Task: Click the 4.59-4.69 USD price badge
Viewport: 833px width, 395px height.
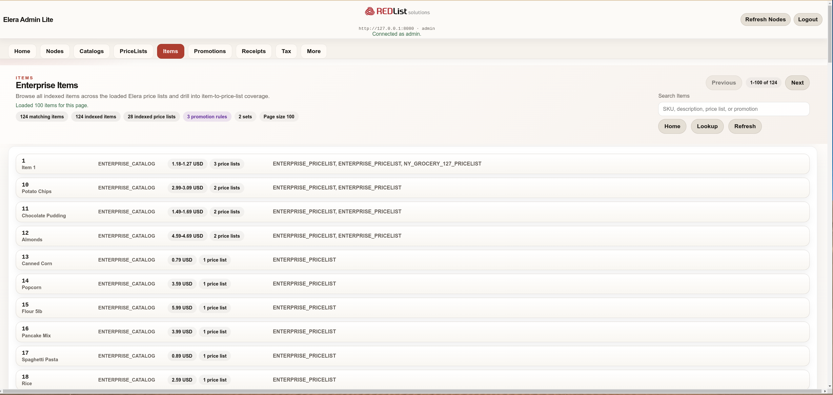Action: click(187, 236)
